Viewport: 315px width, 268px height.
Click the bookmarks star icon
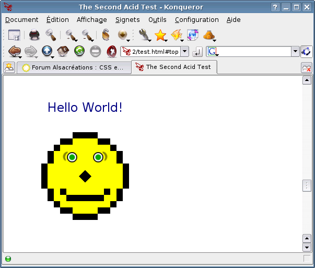click(160, 35)
